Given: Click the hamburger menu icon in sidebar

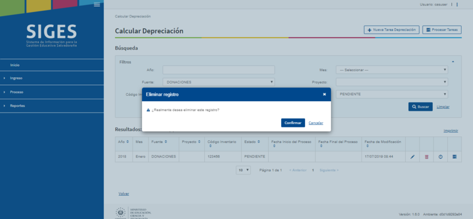Looking at the screenshot, I should point(97,4).
